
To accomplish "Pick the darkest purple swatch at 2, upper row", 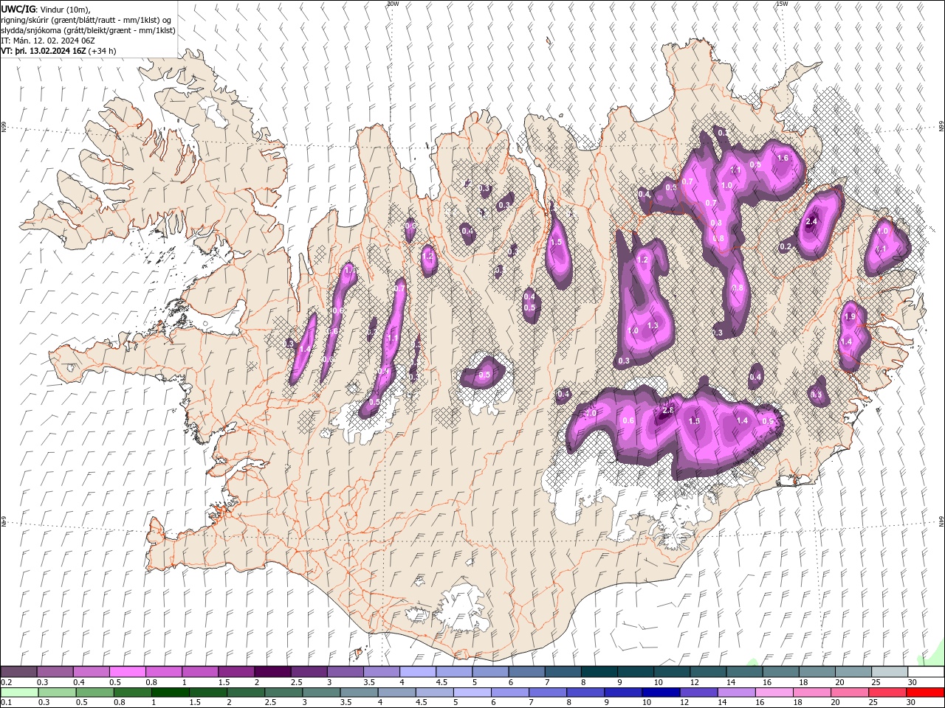I will [272, 672].
